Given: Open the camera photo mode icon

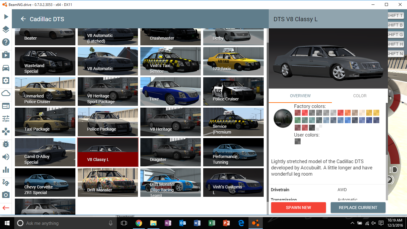Looking at the screenshot, I should pos(6,195).
